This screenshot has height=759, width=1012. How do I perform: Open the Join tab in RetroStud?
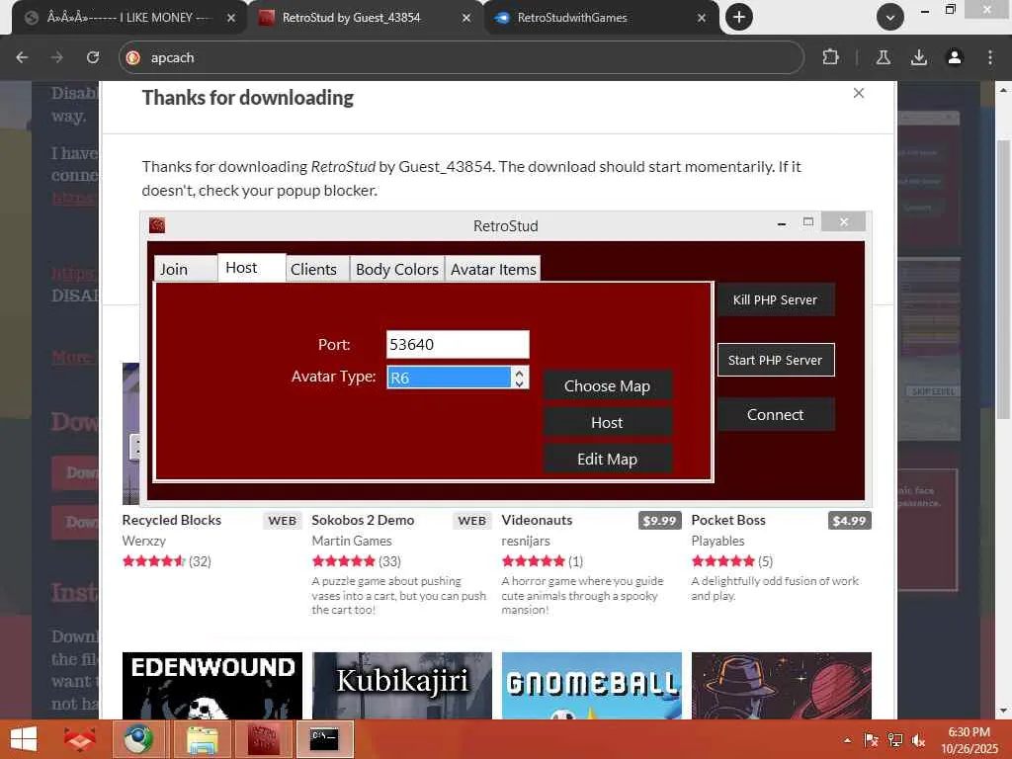pyautogui.click(x=186, y=269)
